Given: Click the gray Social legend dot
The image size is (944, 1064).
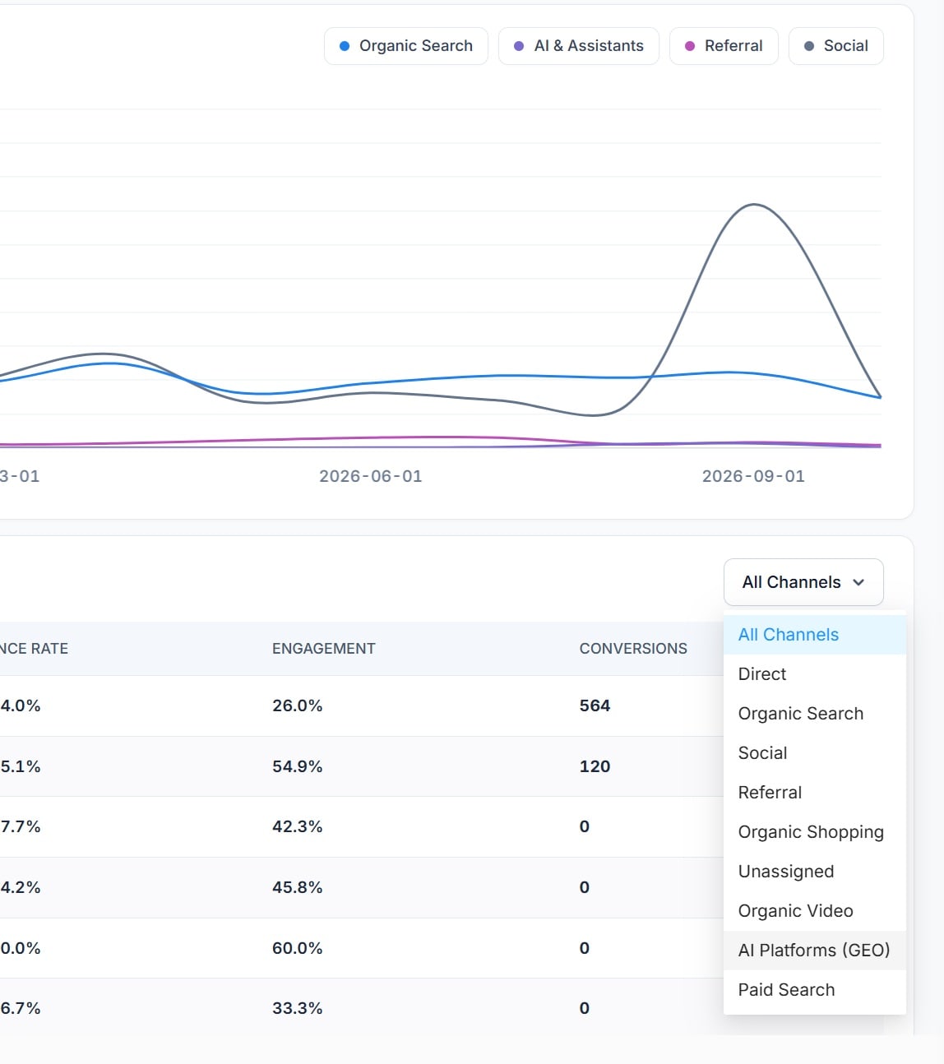Looking at the screenshot, I should (809, 46).
